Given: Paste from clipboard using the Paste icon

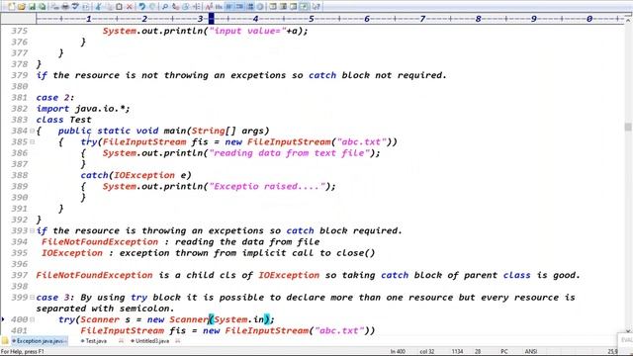Looking at the screenshot, I should pos(119,7).
